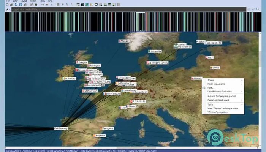The width and height of the screenshot is (266, 152).
Task: Select the Uppsala node label
Action: pos(180,44)
